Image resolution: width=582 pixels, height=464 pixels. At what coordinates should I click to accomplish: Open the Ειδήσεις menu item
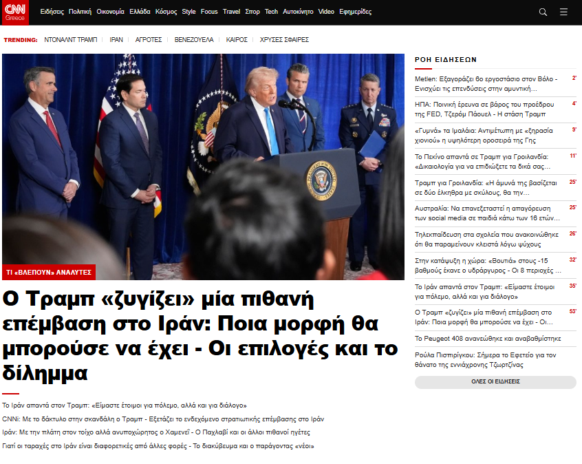(x=52, y=12)
